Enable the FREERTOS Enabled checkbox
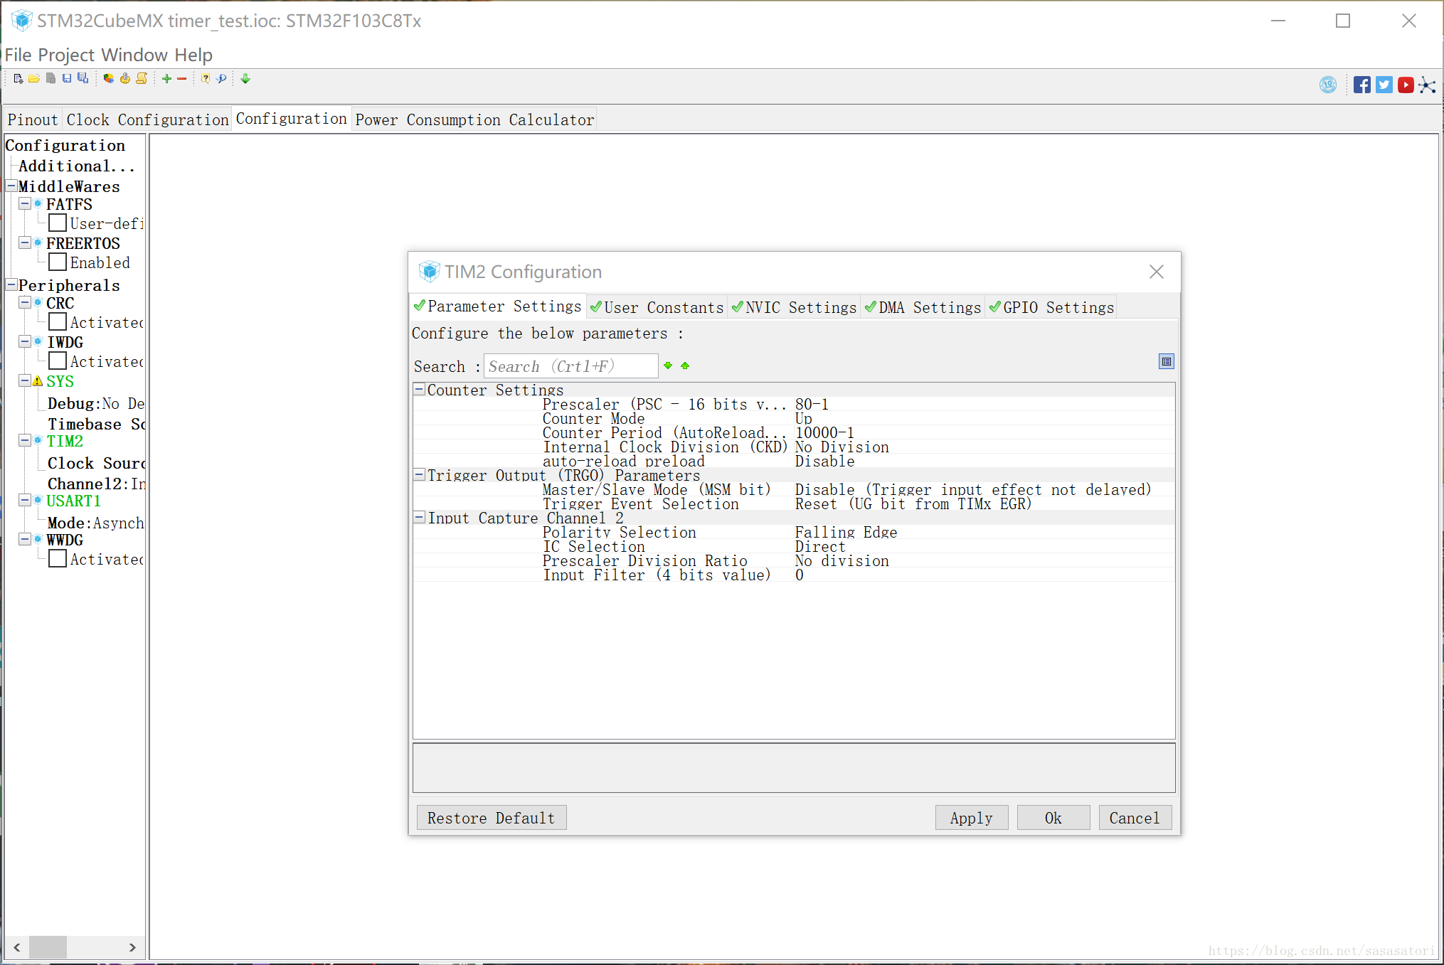The height and width of the screenshot is (965, 1444). [58, 262]
